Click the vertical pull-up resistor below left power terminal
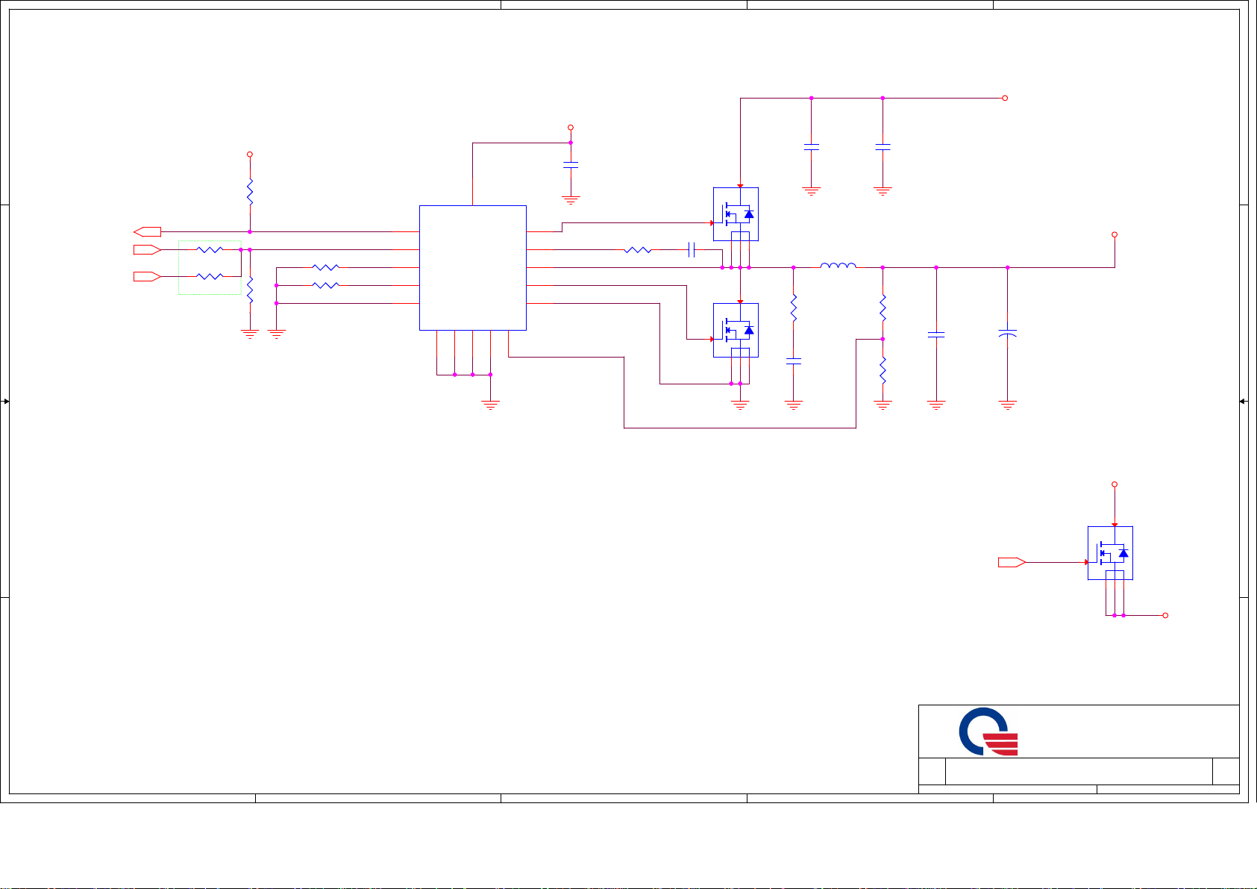 click(250, 192)
